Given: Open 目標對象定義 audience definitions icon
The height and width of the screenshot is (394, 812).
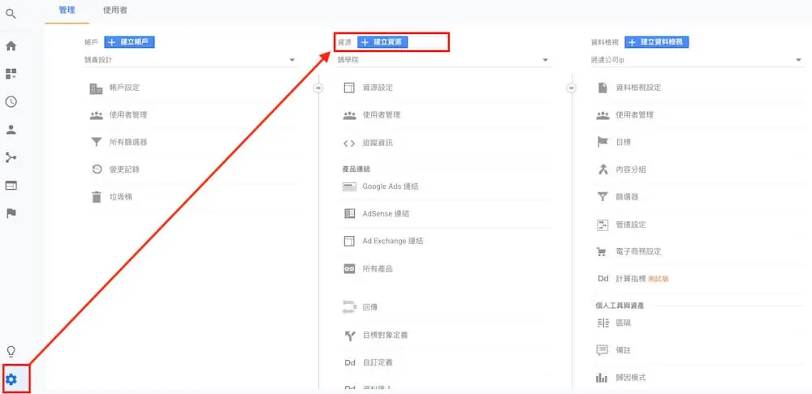Looking at the screenshot, I should (x=349, y=336).
